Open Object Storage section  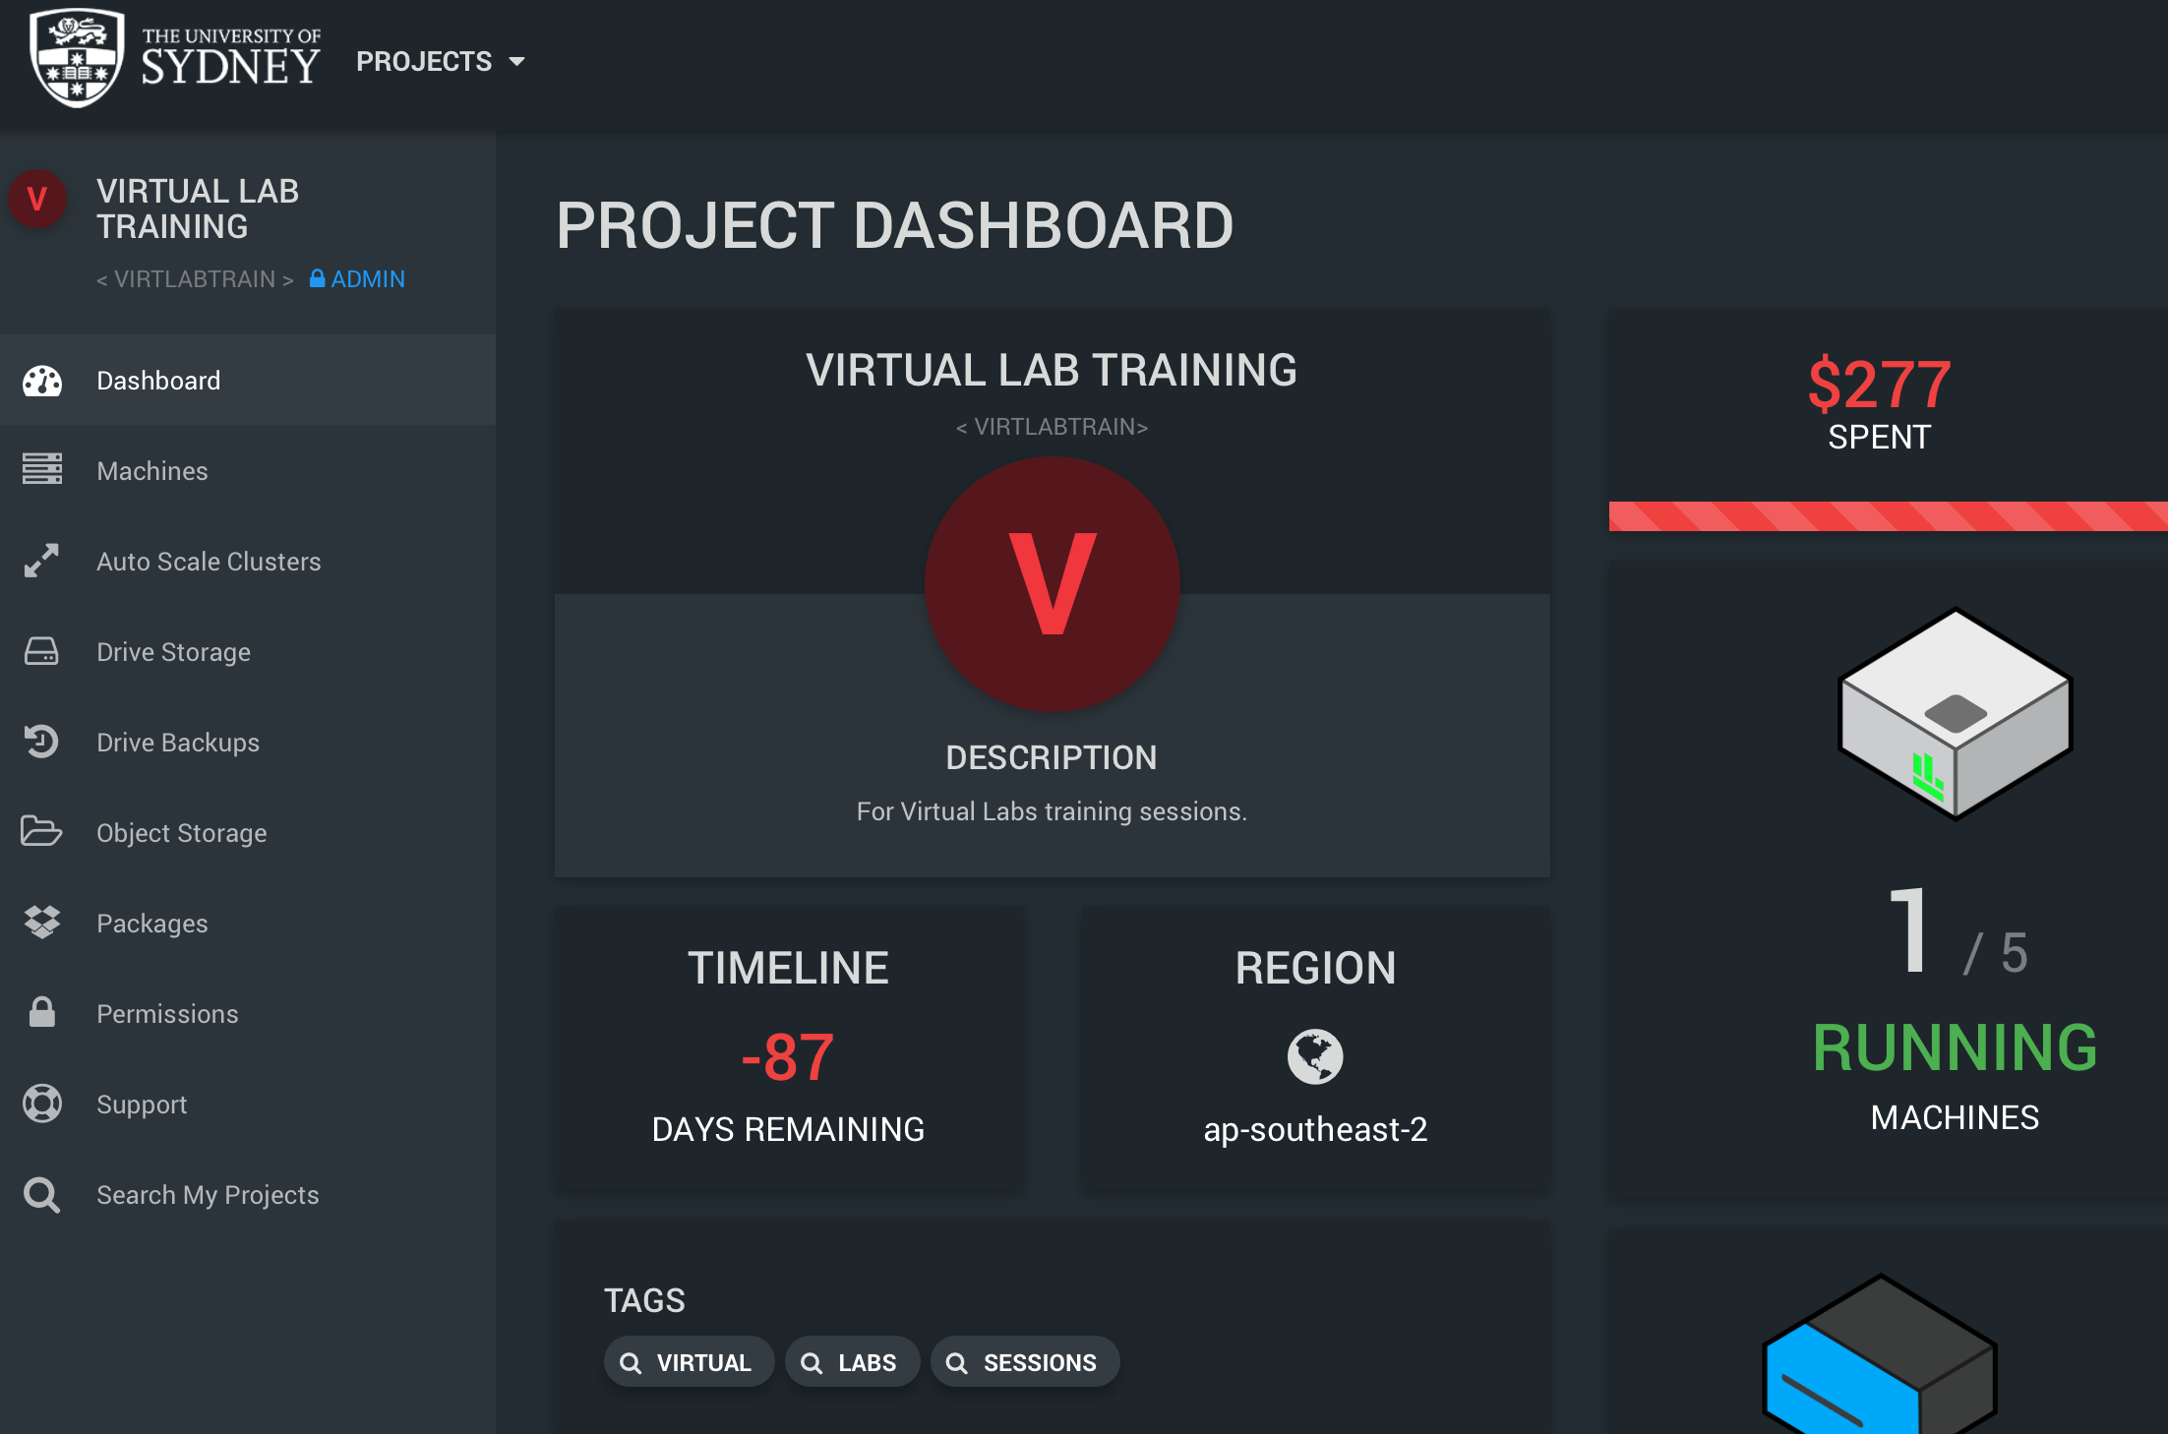click(x=248, y=832)
